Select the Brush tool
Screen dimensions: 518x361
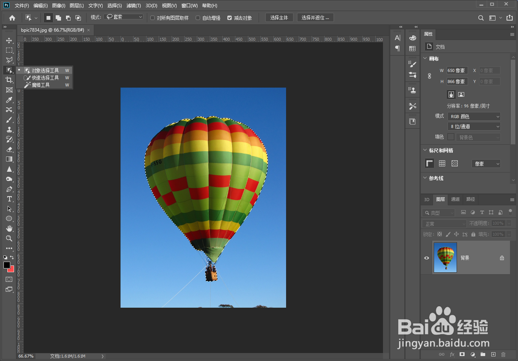[9, 120]
